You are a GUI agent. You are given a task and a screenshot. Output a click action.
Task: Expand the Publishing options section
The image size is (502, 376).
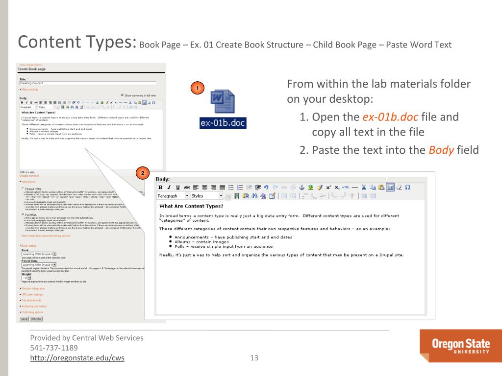(x=32, y=312)
